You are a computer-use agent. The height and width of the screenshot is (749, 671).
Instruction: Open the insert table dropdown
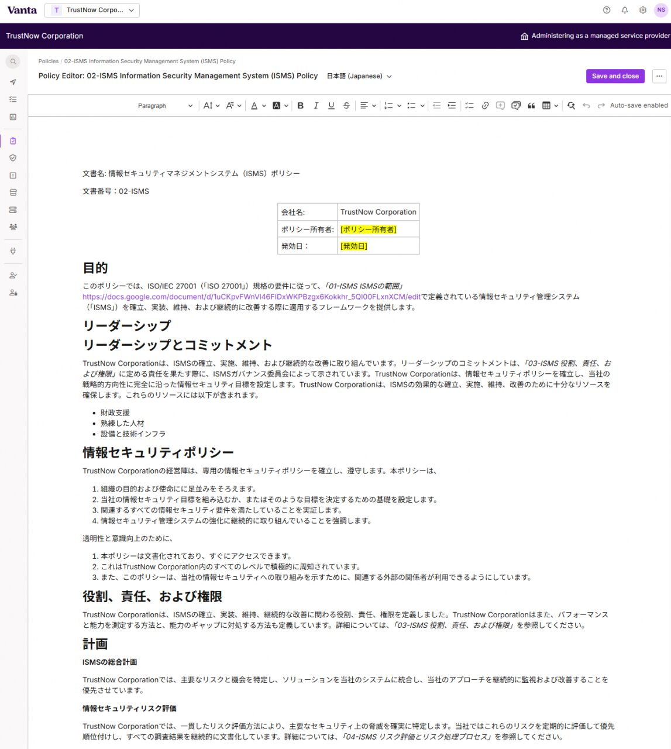pyautogui.click(x=550, y=106)
